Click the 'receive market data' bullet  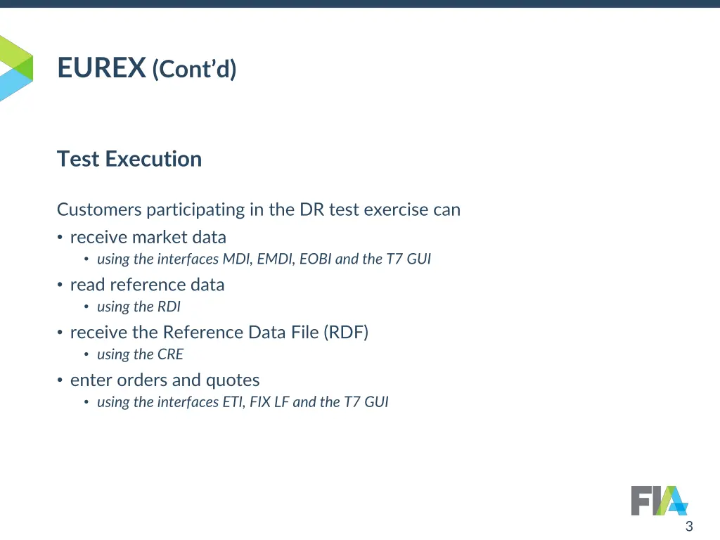point(148,237)
